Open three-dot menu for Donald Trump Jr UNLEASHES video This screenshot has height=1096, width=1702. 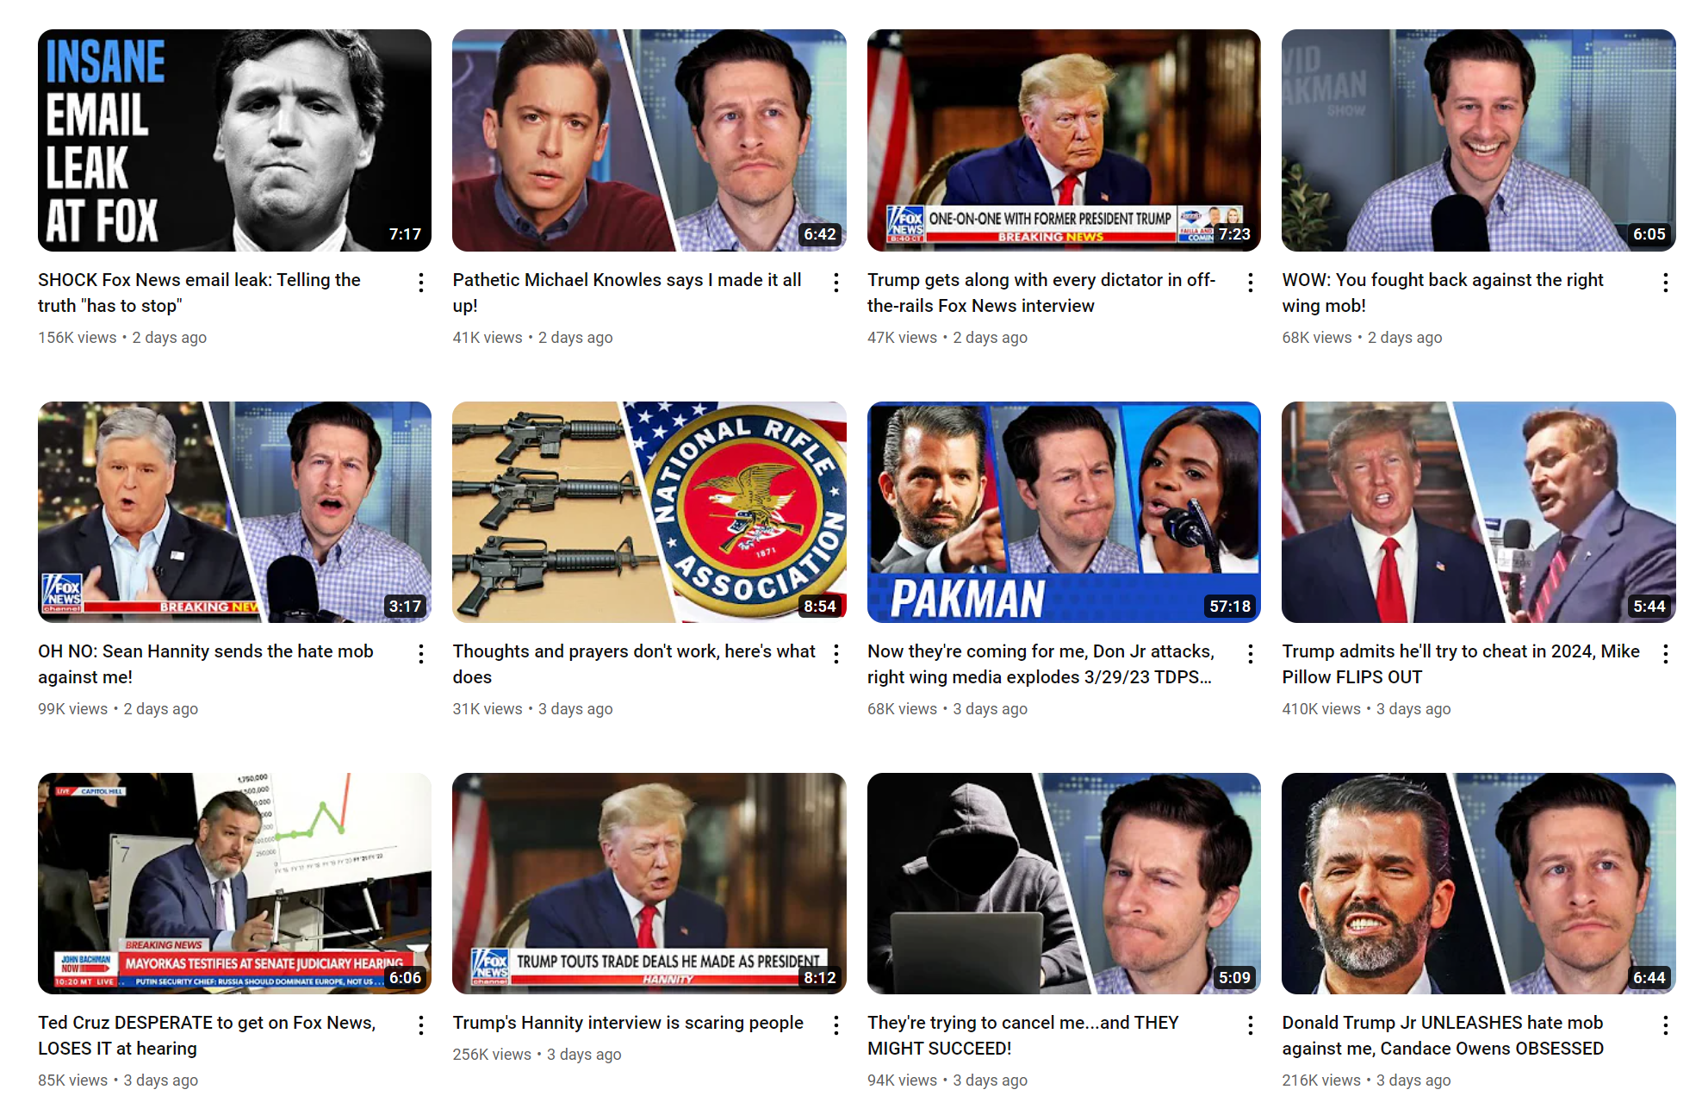click(1666, 1025)
